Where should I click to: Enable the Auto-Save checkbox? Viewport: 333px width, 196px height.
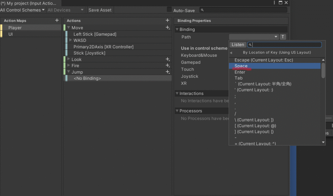(x=169, y=10)
